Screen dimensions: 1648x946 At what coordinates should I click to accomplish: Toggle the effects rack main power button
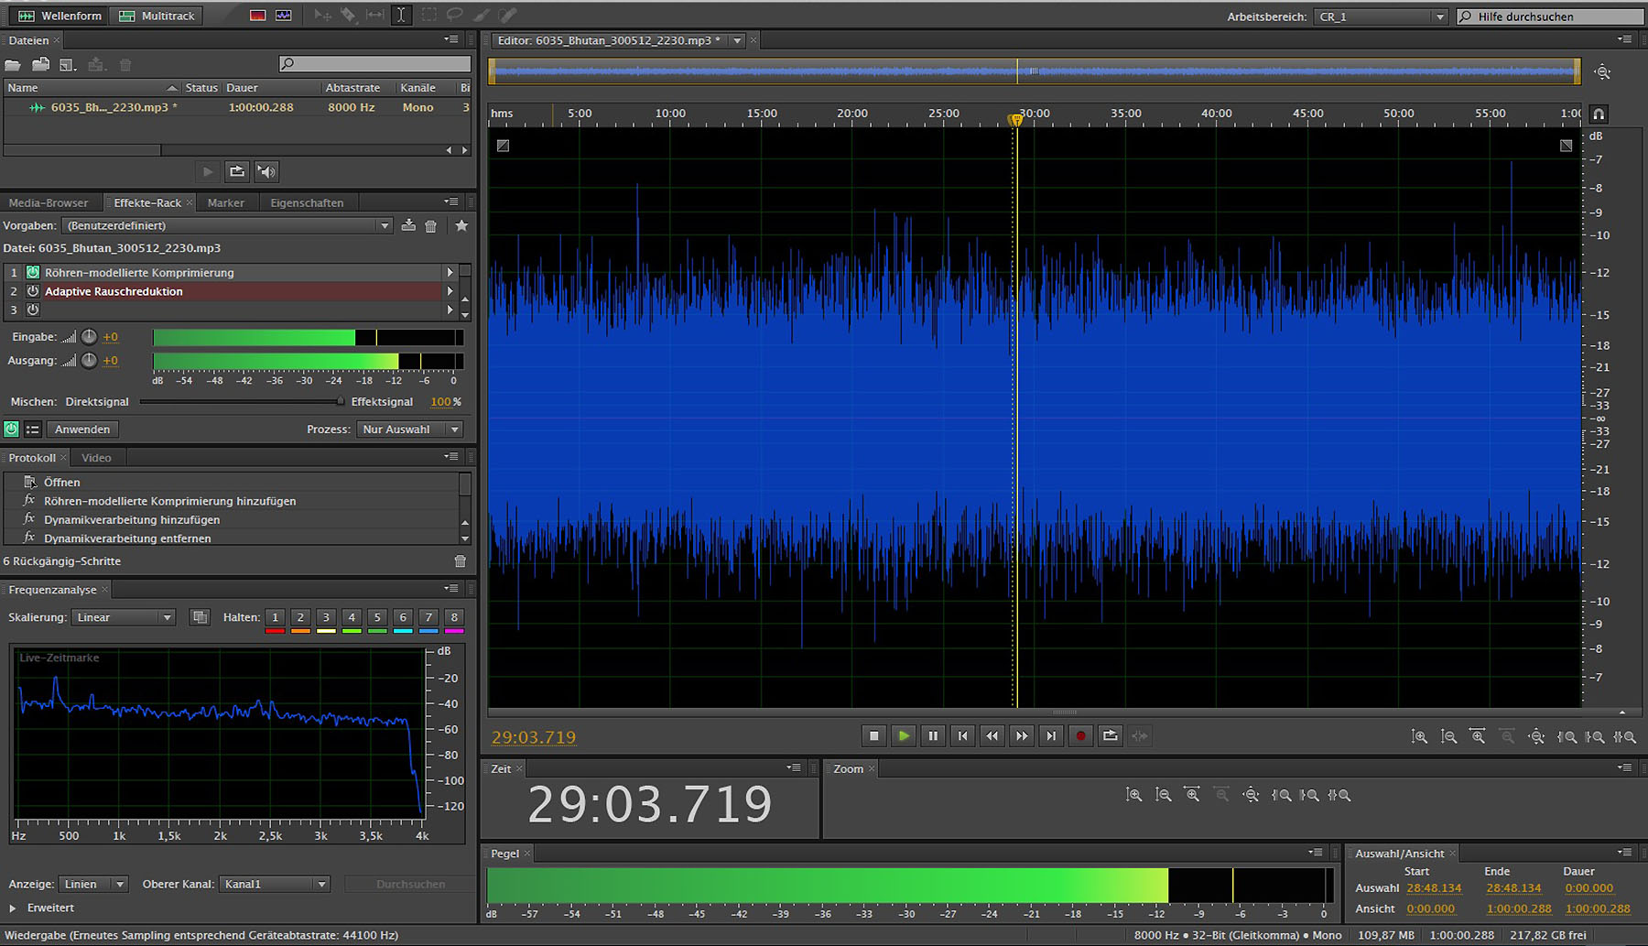click(x=11, y=429)
